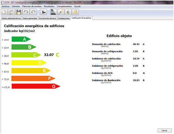This screenshot has height=134, width=174.
Task: Open the Archivo menu
Action: coord(5,6)
